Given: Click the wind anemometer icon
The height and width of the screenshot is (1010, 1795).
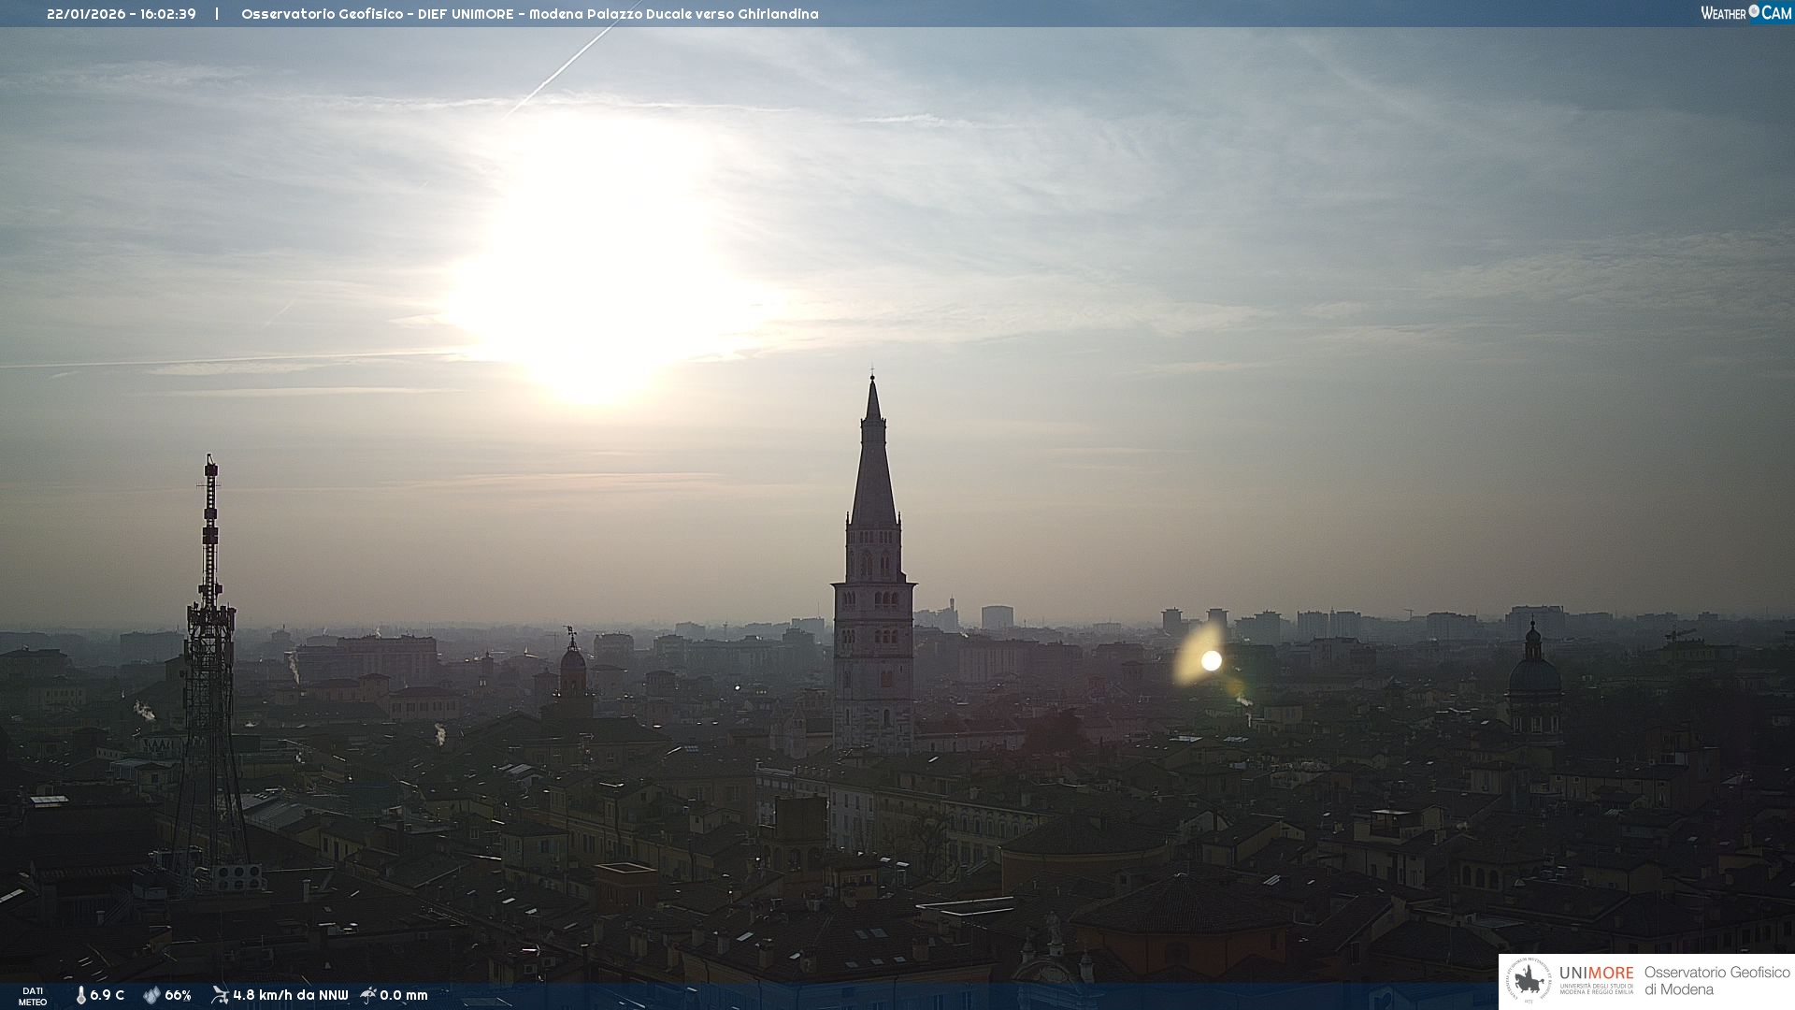Looking at the screenshot, I should point(220,995).
